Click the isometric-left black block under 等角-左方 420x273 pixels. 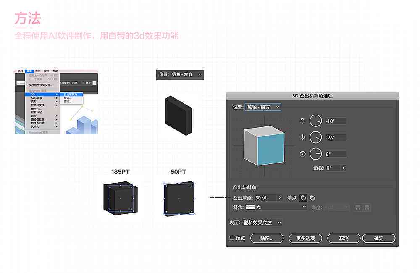[x=178, y=115]
